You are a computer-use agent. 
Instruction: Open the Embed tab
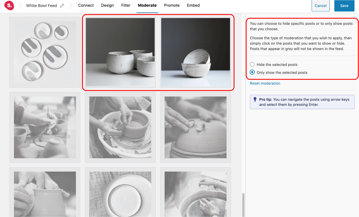193,5
